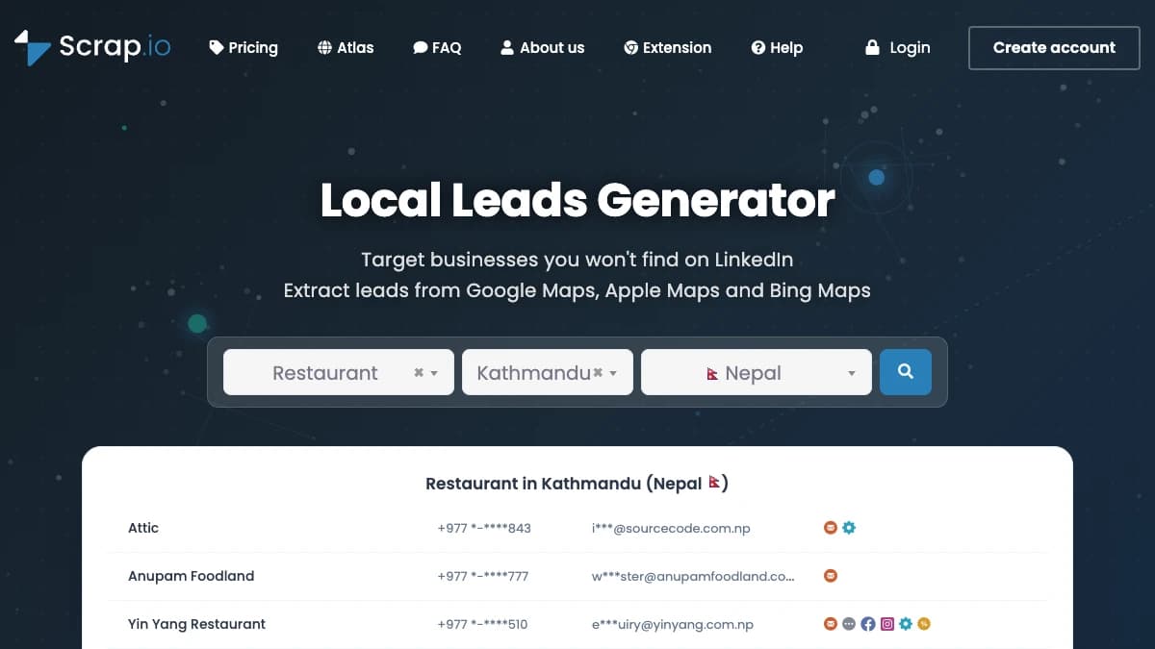This screenshot has width=1155, height=649.
Task: Select the Attic business name
Action: [x=143, y=528]
